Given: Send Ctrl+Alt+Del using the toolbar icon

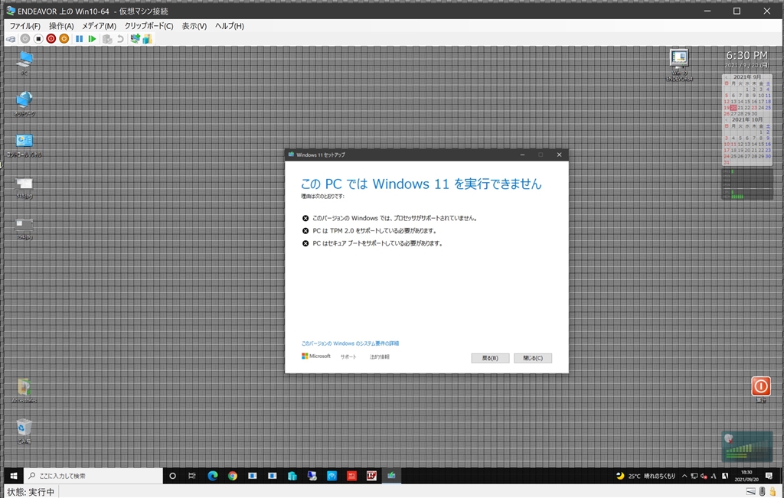Looking at the screenshot, I should (11, 39).
